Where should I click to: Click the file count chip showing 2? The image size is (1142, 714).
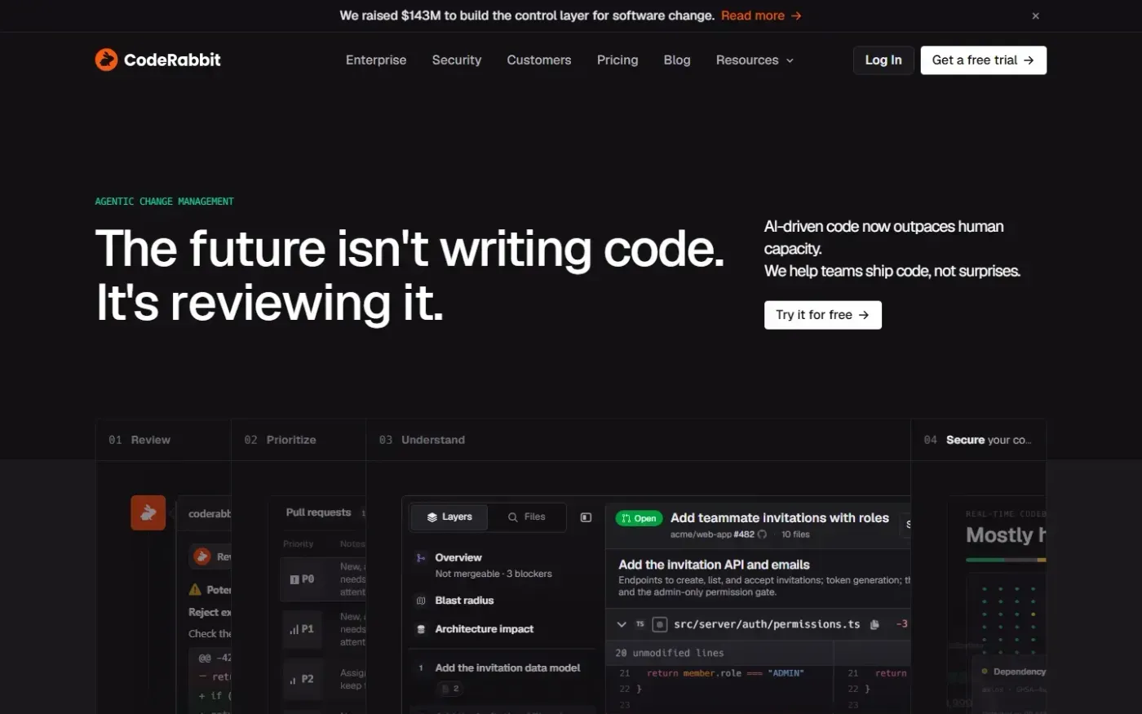(x=451, y=689)
